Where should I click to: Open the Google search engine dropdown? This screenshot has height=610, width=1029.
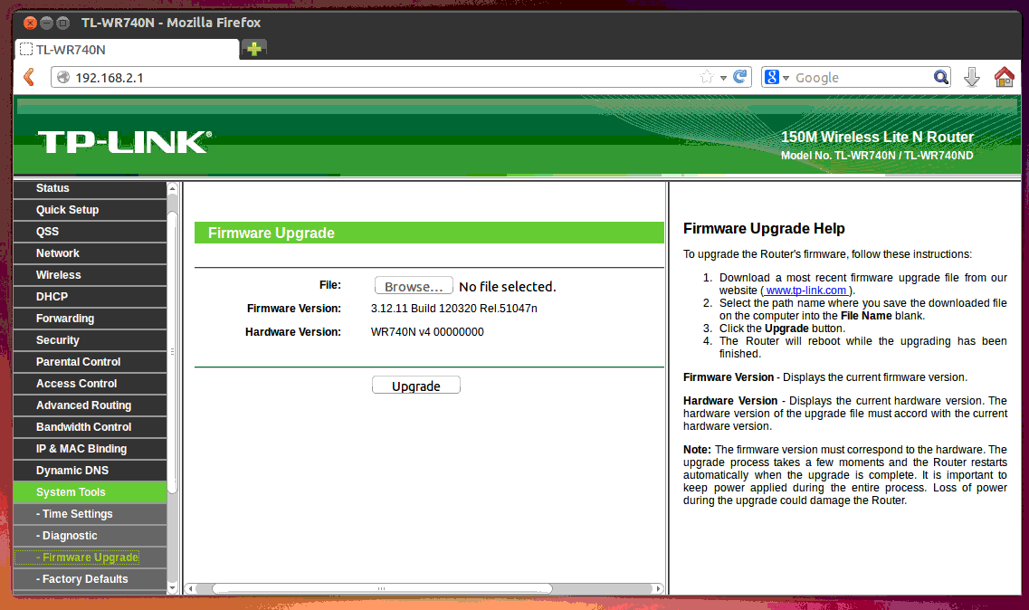[x=786, y=77]
